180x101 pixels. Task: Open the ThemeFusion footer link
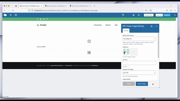point(69,66)
